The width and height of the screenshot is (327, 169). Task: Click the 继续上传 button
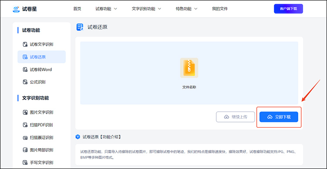click(235, 117)
